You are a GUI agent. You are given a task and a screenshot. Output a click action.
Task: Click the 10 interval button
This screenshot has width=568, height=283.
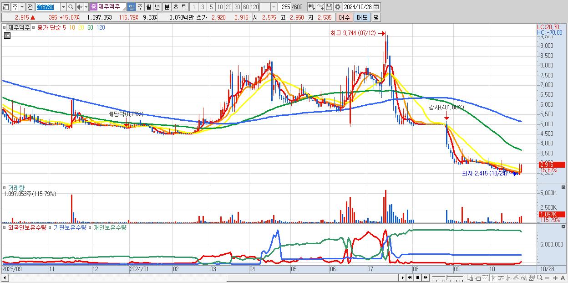220,7
